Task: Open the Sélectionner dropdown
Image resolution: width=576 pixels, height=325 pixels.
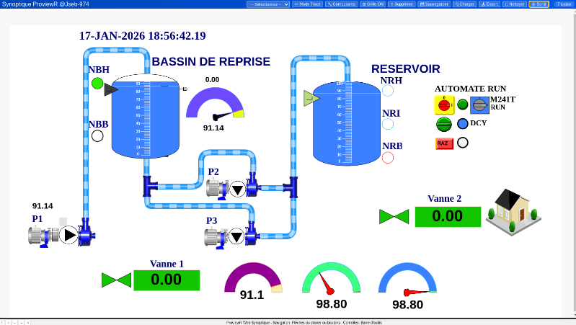Action: (268, 4)
